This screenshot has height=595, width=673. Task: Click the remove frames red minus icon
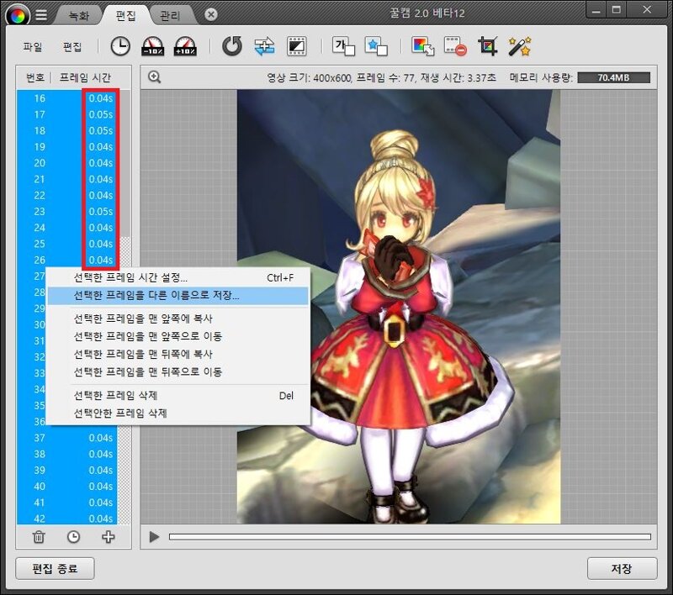click(x=455, y=46)
